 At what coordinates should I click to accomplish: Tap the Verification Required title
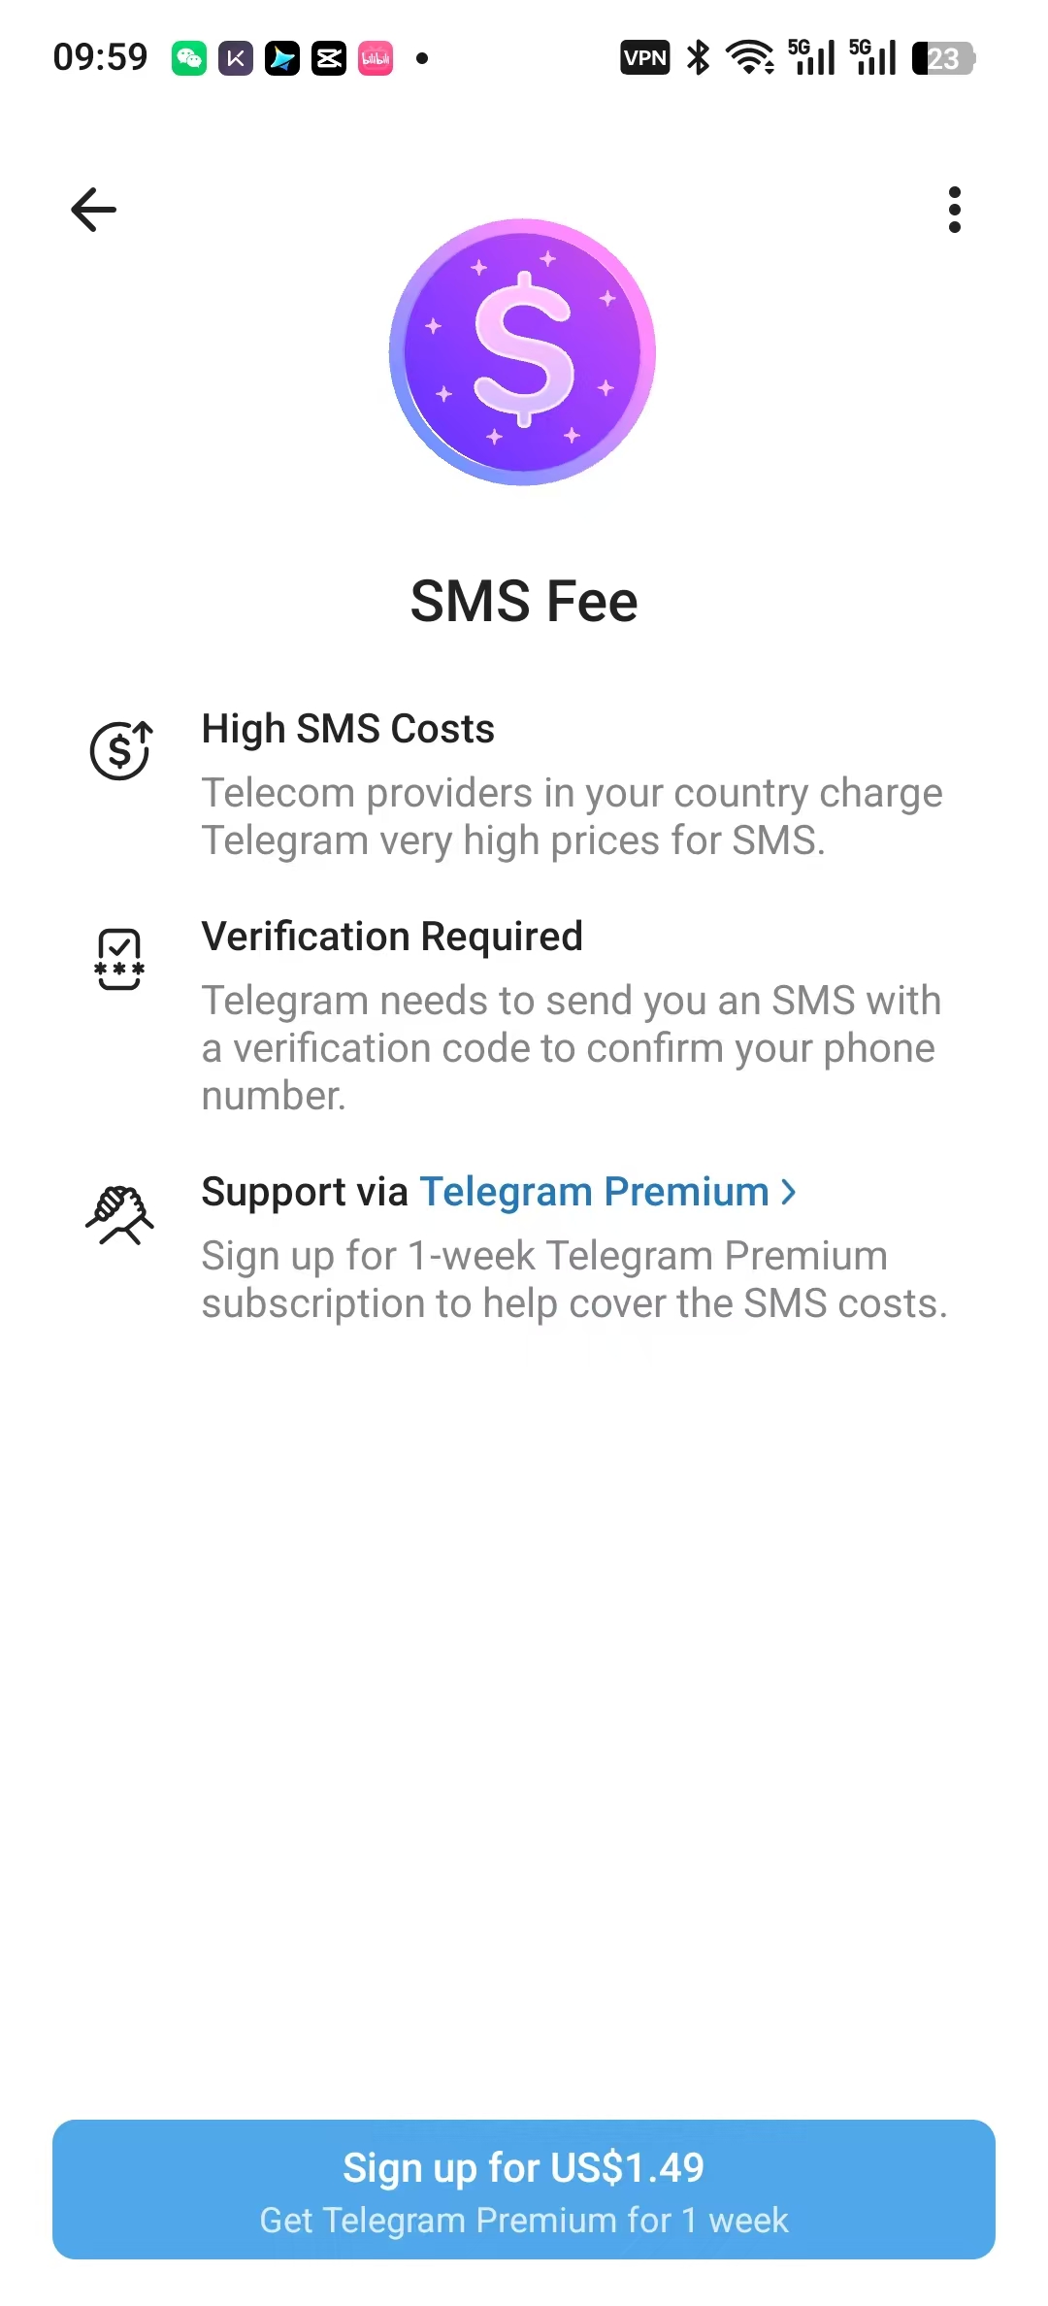[x=392, y=937]
